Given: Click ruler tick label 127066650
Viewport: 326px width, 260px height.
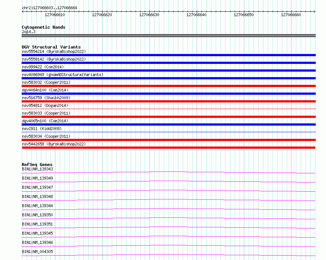Looking at the screenshot, I should [244, 15].
